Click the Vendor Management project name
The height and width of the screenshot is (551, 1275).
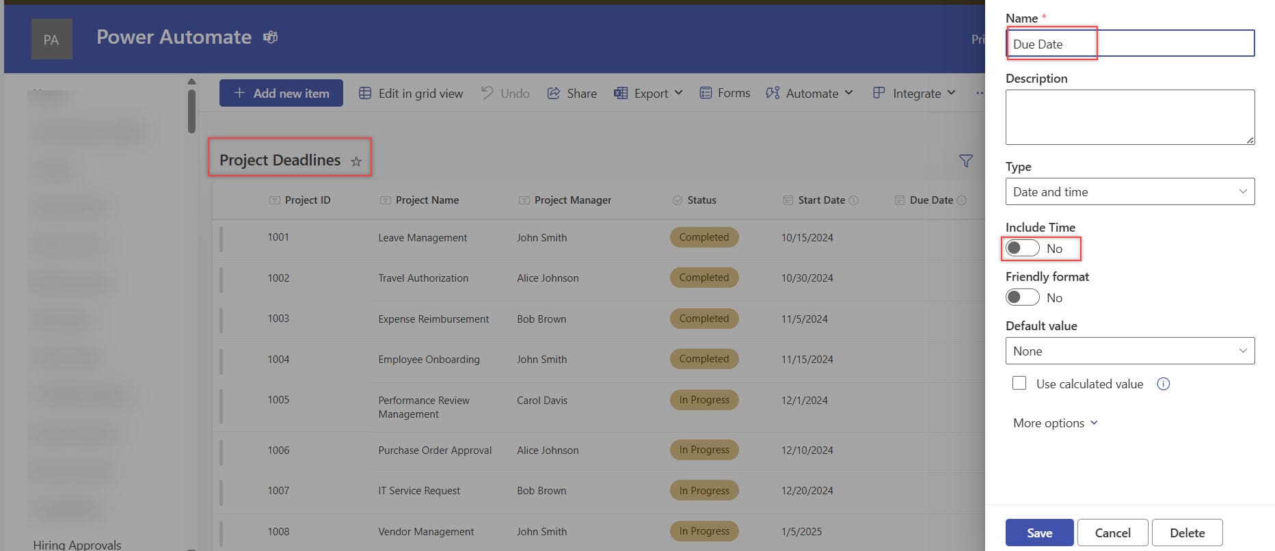pyautogui.click(x=426, y=532)
